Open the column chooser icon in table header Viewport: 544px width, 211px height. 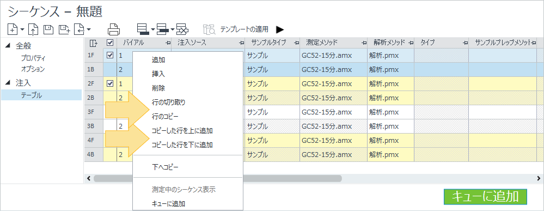pyautogui.click(x=94, y=43)
